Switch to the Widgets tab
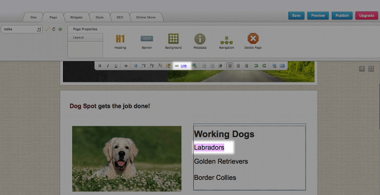380x195 pixels. click(x=77, y=17)
